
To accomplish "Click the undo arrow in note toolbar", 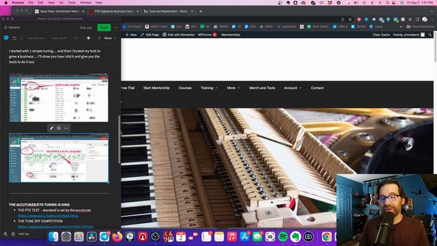I will tap(14, 38).
